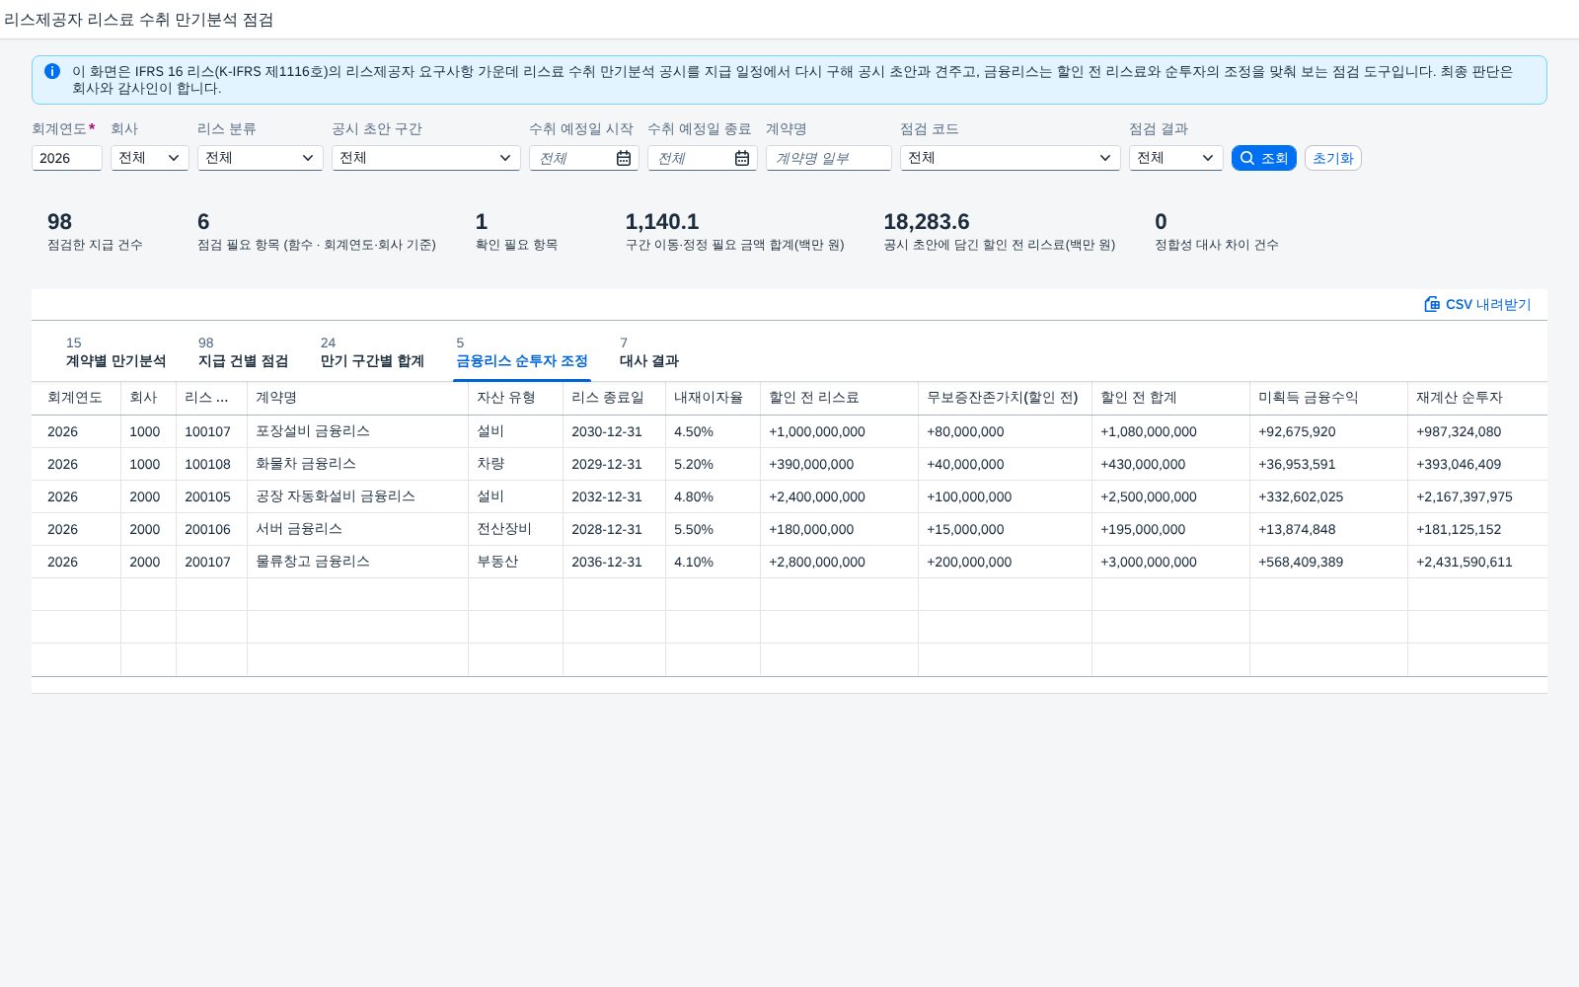Click the 내재이자율 column header
This screenshot has width=1579, height=987.
click(x=713, y=398)
